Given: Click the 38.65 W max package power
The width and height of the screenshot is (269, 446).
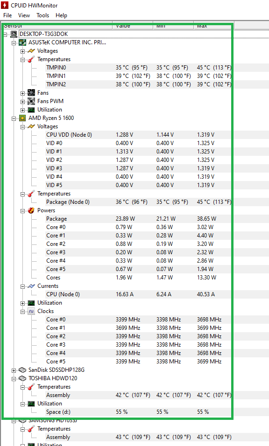Looking at the screenshot, I should [x=207, y=219].
